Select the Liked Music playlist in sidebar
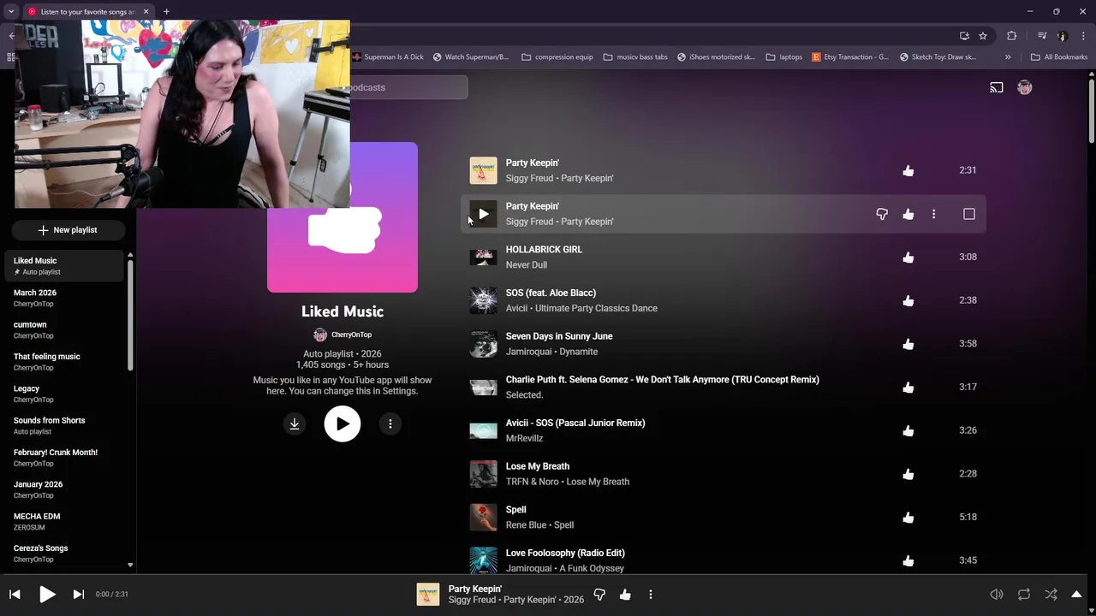Image resolution: width=1096 pixels, height=616 pixels. click(x=64, y=266)
